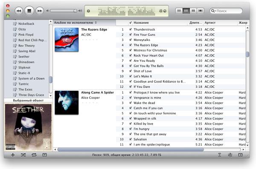Switch to the Cover Flow view
The image size is (256, 169).
point(201,11)
